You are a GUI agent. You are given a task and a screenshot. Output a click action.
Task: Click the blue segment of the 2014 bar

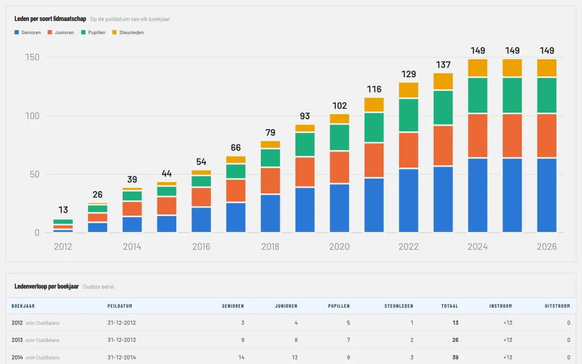click(x=132, y=225)
